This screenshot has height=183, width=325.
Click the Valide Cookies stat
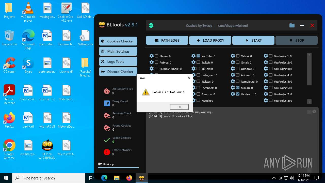(x=118, y=140)
